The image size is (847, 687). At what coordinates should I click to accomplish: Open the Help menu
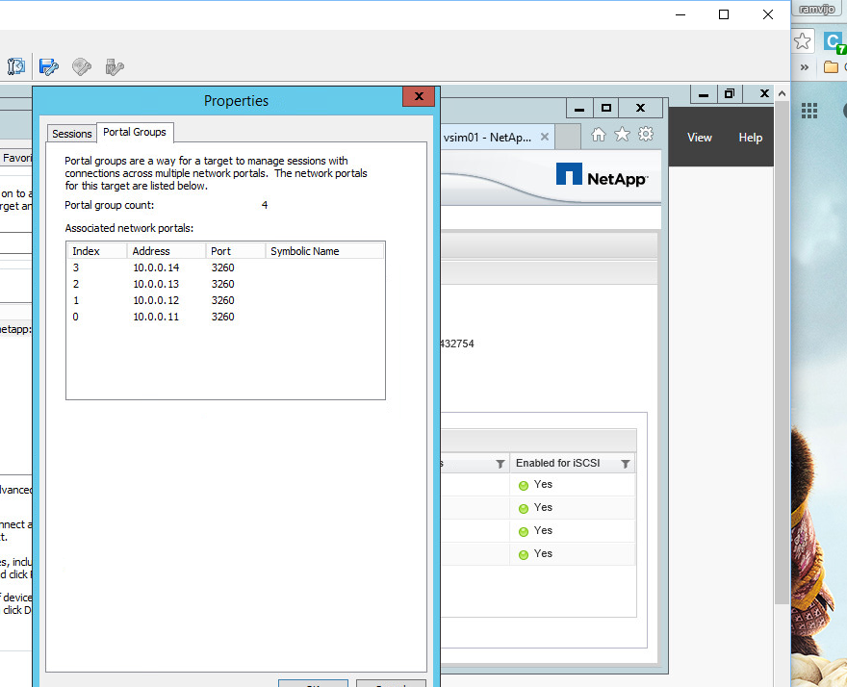(x=750, y=138)
